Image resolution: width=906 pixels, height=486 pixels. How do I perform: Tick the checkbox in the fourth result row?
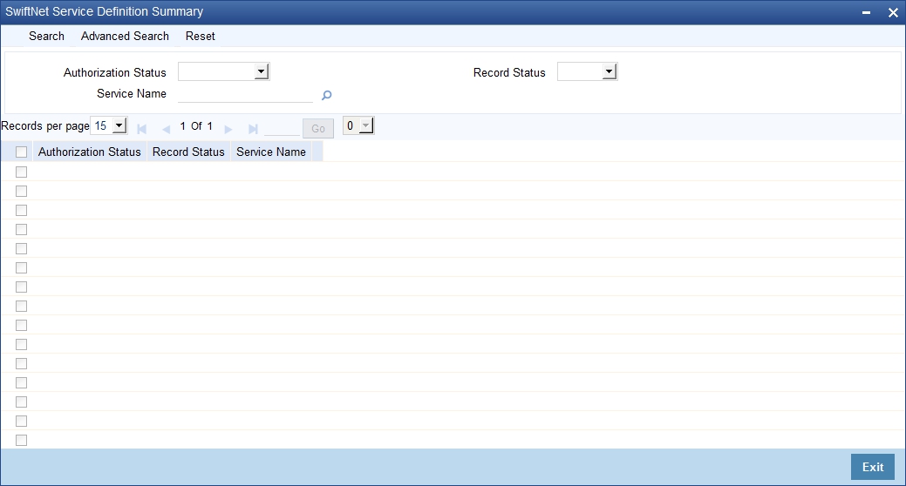[x=22, y=229]
